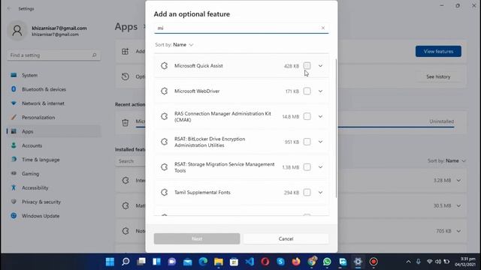Open Bluetooth & devices settings
This screenshot has width=481, height=270.
click(53, 89)
